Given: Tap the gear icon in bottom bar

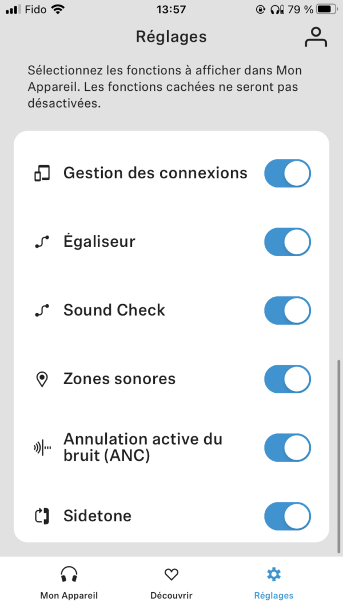Looking at the screenshot, I should (274, 574).
